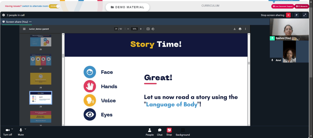Click the Junior_demo+parent document title
This screenshot has height=138, width=313.
point(39,29)
